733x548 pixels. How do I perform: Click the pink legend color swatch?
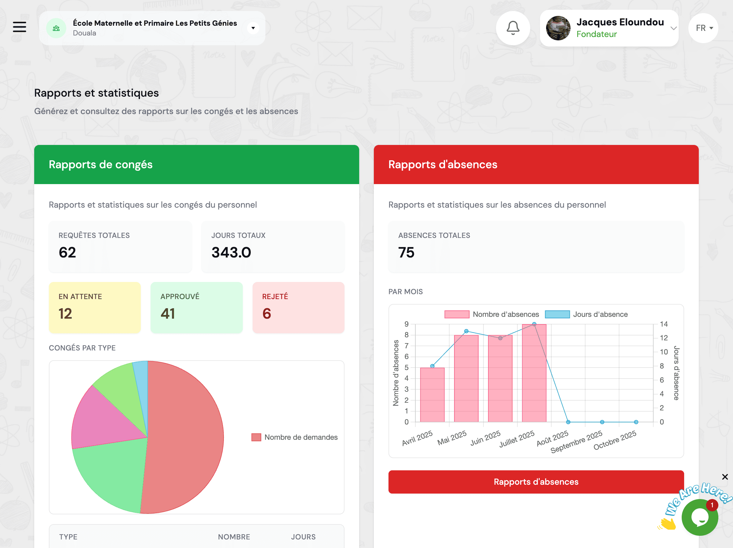457,314
